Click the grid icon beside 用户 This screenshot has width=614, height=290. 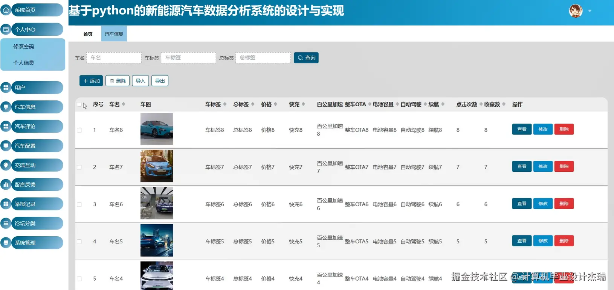pos(6,88)
